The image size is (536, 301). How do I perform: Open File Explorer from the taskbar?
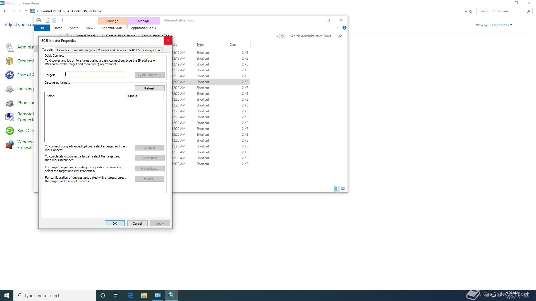coord(144,295)
